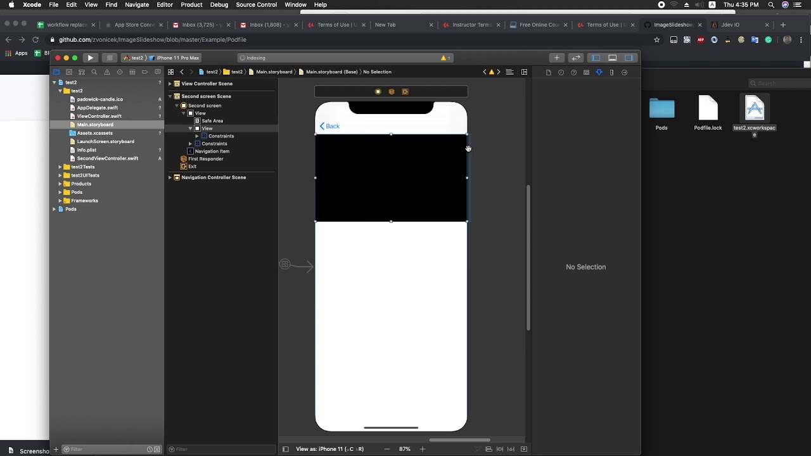Image resolution: width=811 pixels, height=456 pixels.
Task: Add a file with navigator plus button
Action: pos(56,449)
